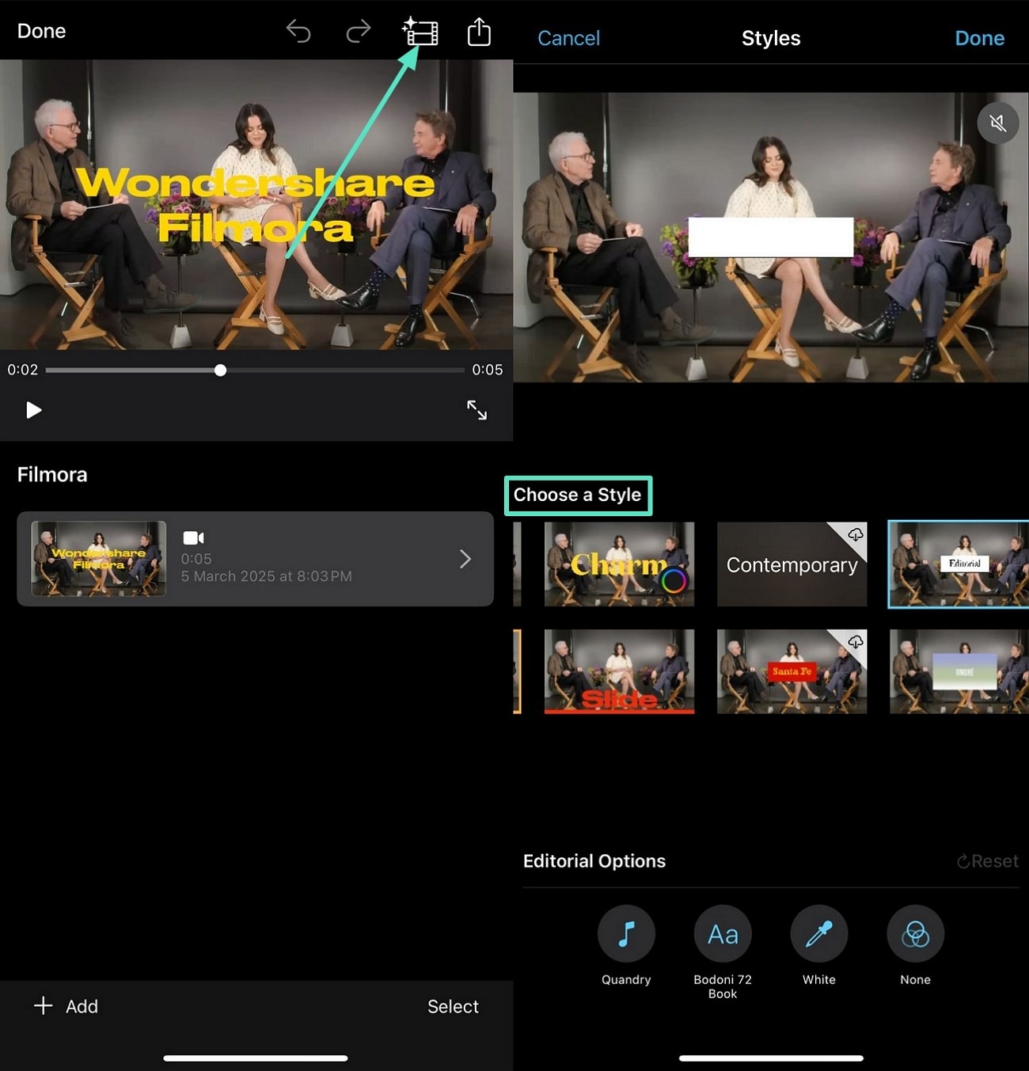Viewport: 1029px width, 1071px height.
Task: Tap the clip date 5 March 2025 text
Action: tap(267, 576)
